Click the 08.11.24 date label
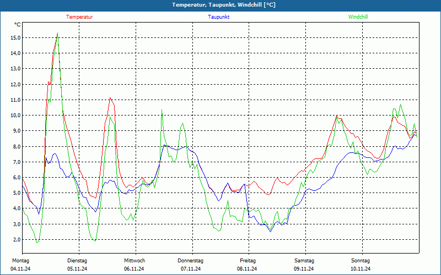Image resolution: width=441 pixels, height=275 pixels. (247, 269)
